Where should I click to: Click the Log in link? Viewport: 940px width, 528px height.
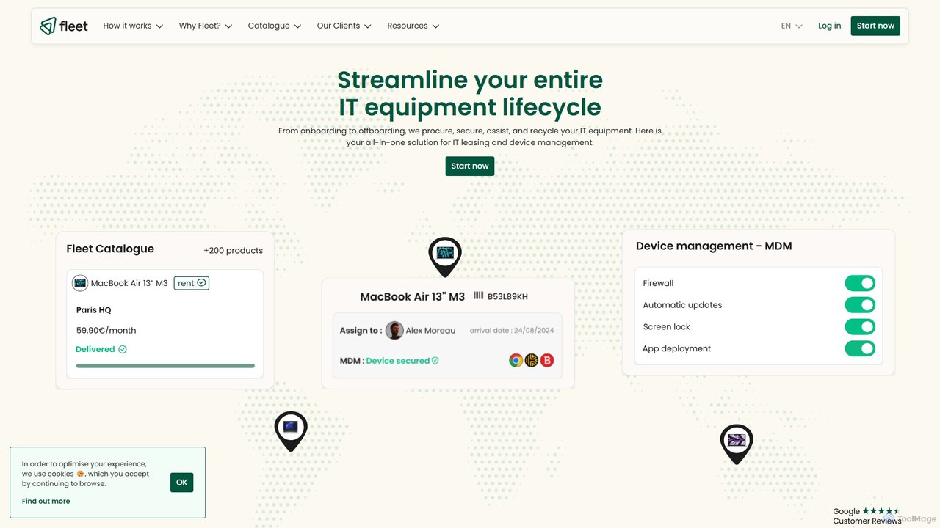point(829,26)
